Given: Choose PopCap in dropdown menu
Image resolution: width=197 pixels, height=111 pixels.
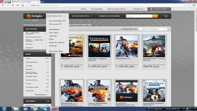Looking at the screenshot, I should (x=53, y=46).
